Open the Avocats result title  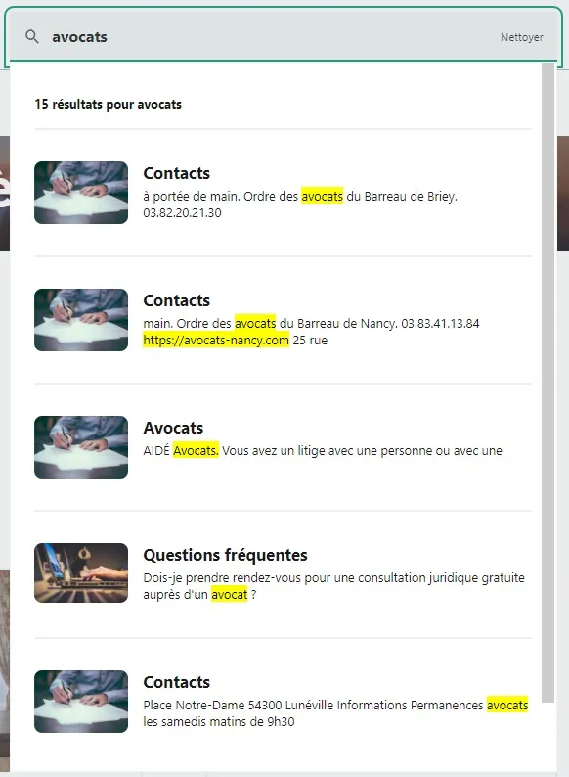point(173,428)
